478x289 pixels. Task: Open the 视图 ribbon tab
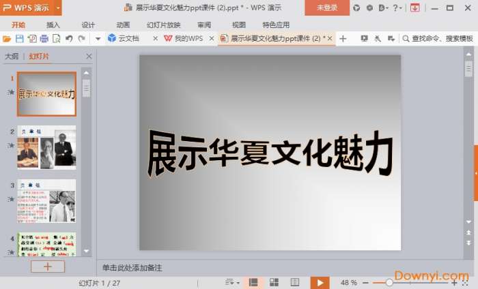coord(239,25)
